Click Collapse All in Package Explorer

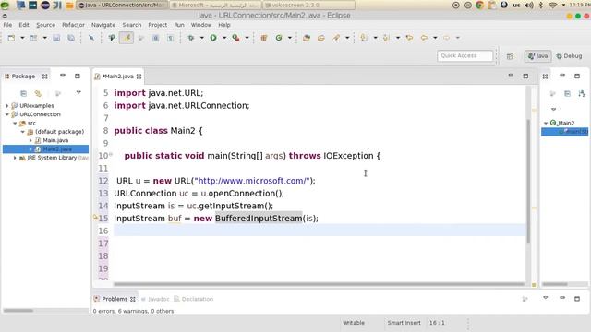(x=23, y=93)
